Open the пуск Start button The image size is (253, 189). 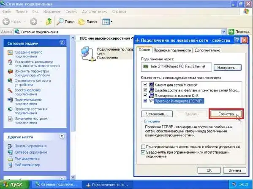pyautogui.click(x=14, y=185)
